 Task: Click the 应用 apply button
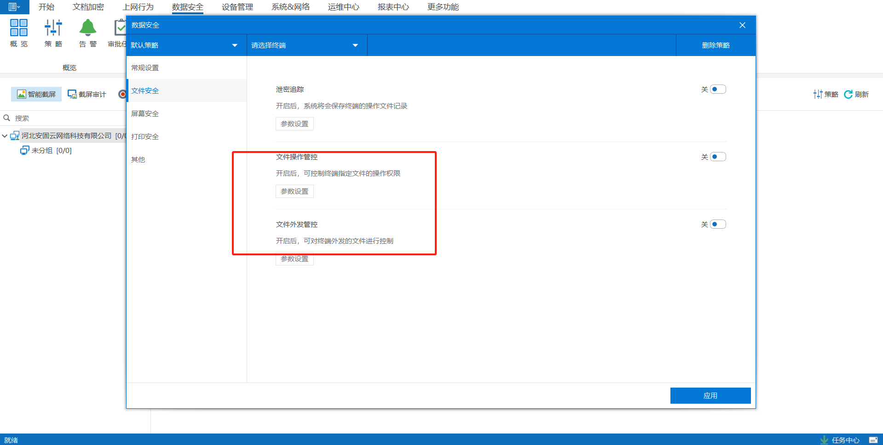point(710,395)
